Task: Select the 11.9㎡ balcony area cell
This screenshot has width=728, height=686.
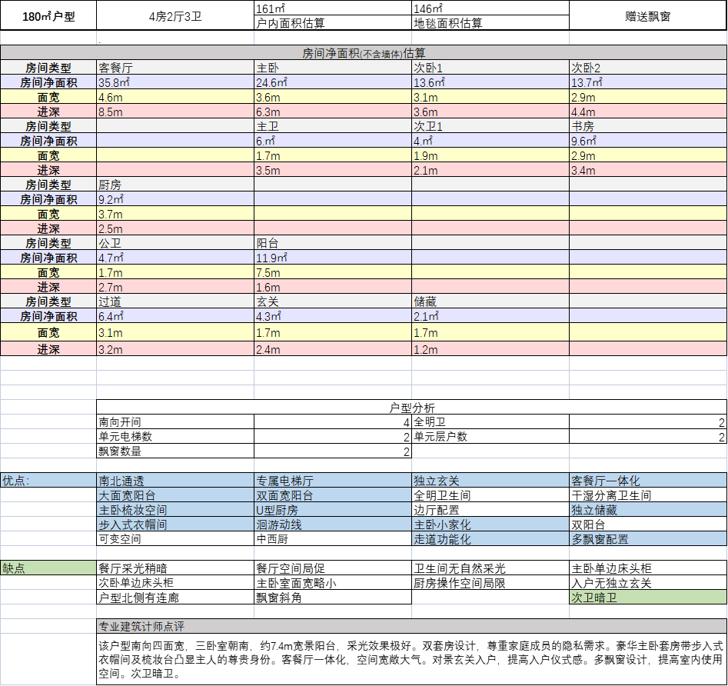Action: pyautogui.click(x=333, y=258)
